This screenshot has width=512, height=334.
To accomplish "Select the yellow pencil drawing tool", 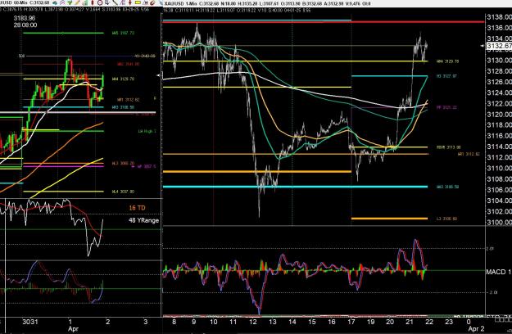I will [x=77, y=2].
